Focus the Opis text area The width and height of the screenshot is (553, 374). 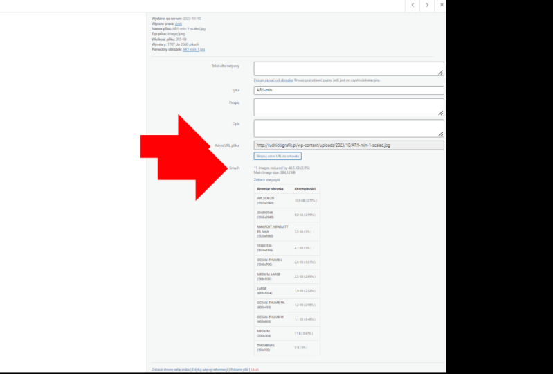click(x=349, y=128)
